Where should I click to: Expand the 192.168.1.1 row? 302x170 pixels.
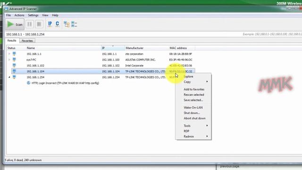coord(9,54)
